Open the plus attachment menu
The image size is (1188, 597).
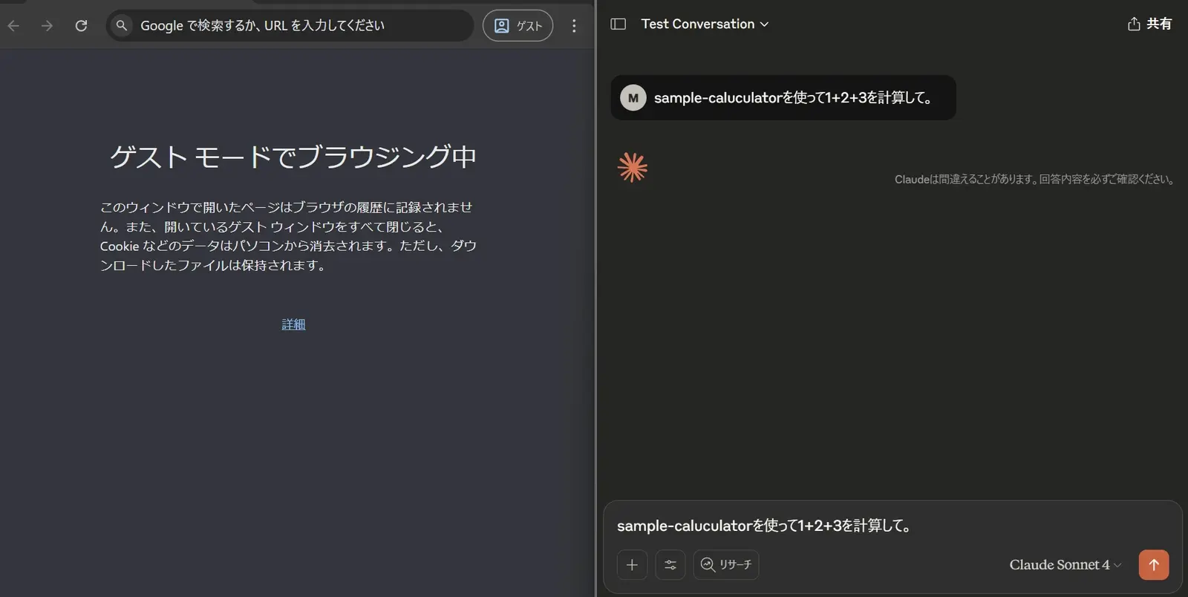click(x=632, y=565)
